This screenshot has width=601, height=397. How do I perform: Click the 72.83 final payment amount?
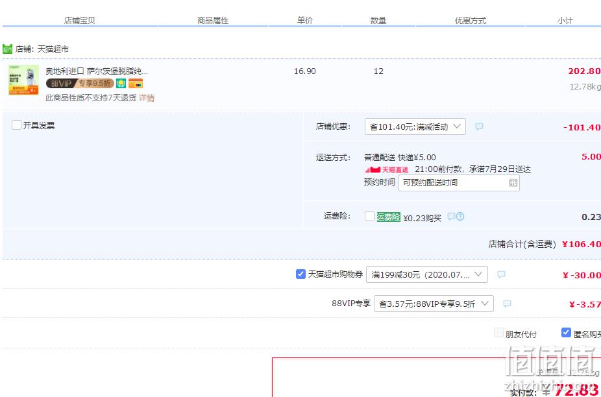[577, 390]
